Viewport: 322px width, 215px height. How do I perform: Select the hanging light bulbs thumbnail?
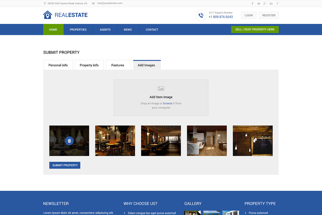coord(253,141)
